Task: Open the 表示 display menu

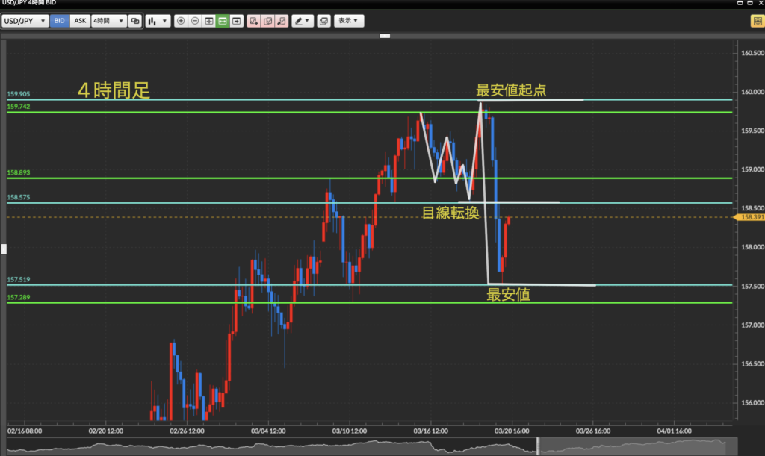Action: click(348, 21)
